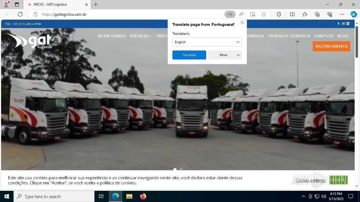360x202 pixels.
Task: Open File Explorer from taskbar
Action: (x=129, y=196)
